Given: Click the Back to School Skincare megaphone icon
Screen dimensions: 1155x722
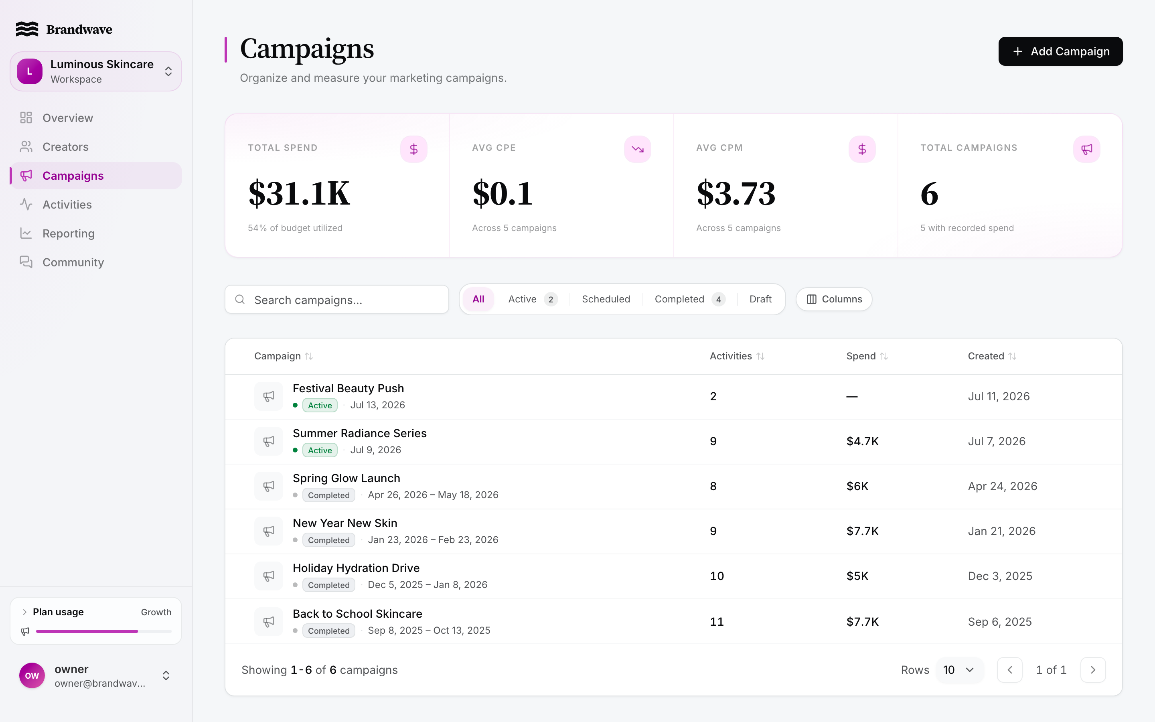Looking at the screenshot, I should point(269,622).
